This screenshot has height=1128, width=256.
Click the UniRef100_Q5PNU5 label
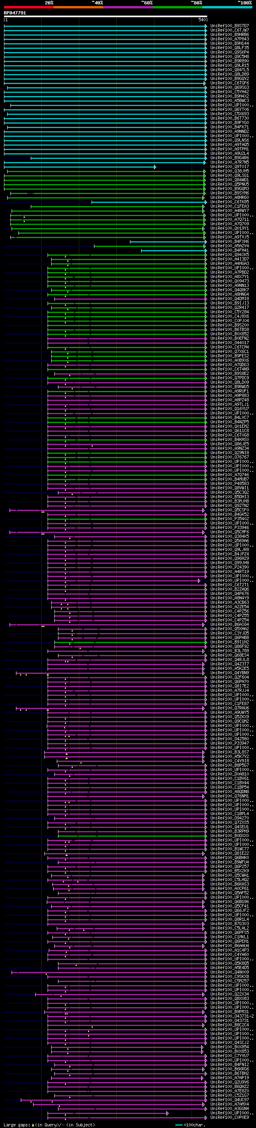(x=229, y=184)
